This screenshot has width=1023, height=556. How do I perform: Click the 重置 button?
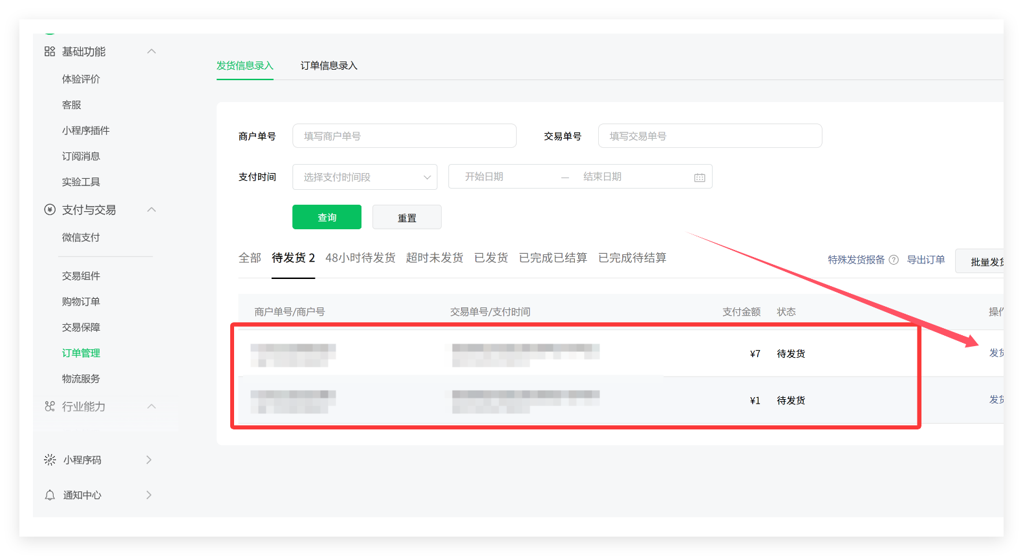click(407, 217)
